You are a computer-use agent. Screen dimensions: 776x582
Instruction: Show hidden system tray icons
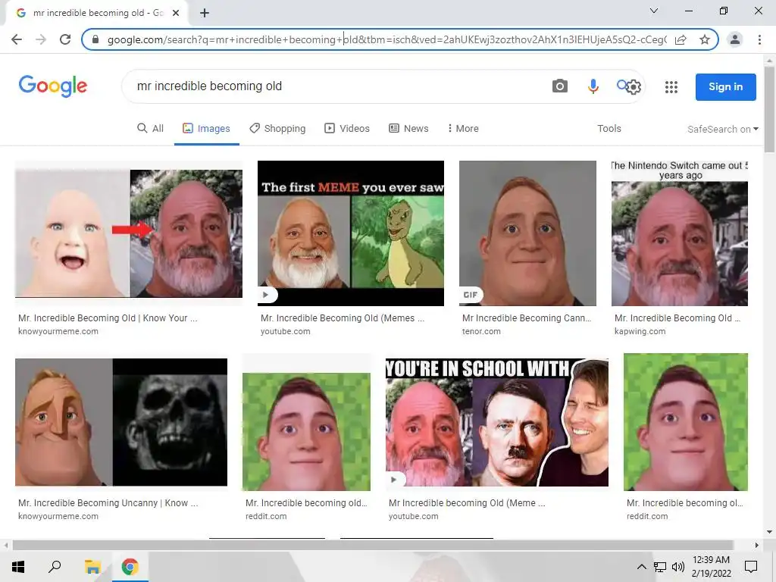pos(641,567)
